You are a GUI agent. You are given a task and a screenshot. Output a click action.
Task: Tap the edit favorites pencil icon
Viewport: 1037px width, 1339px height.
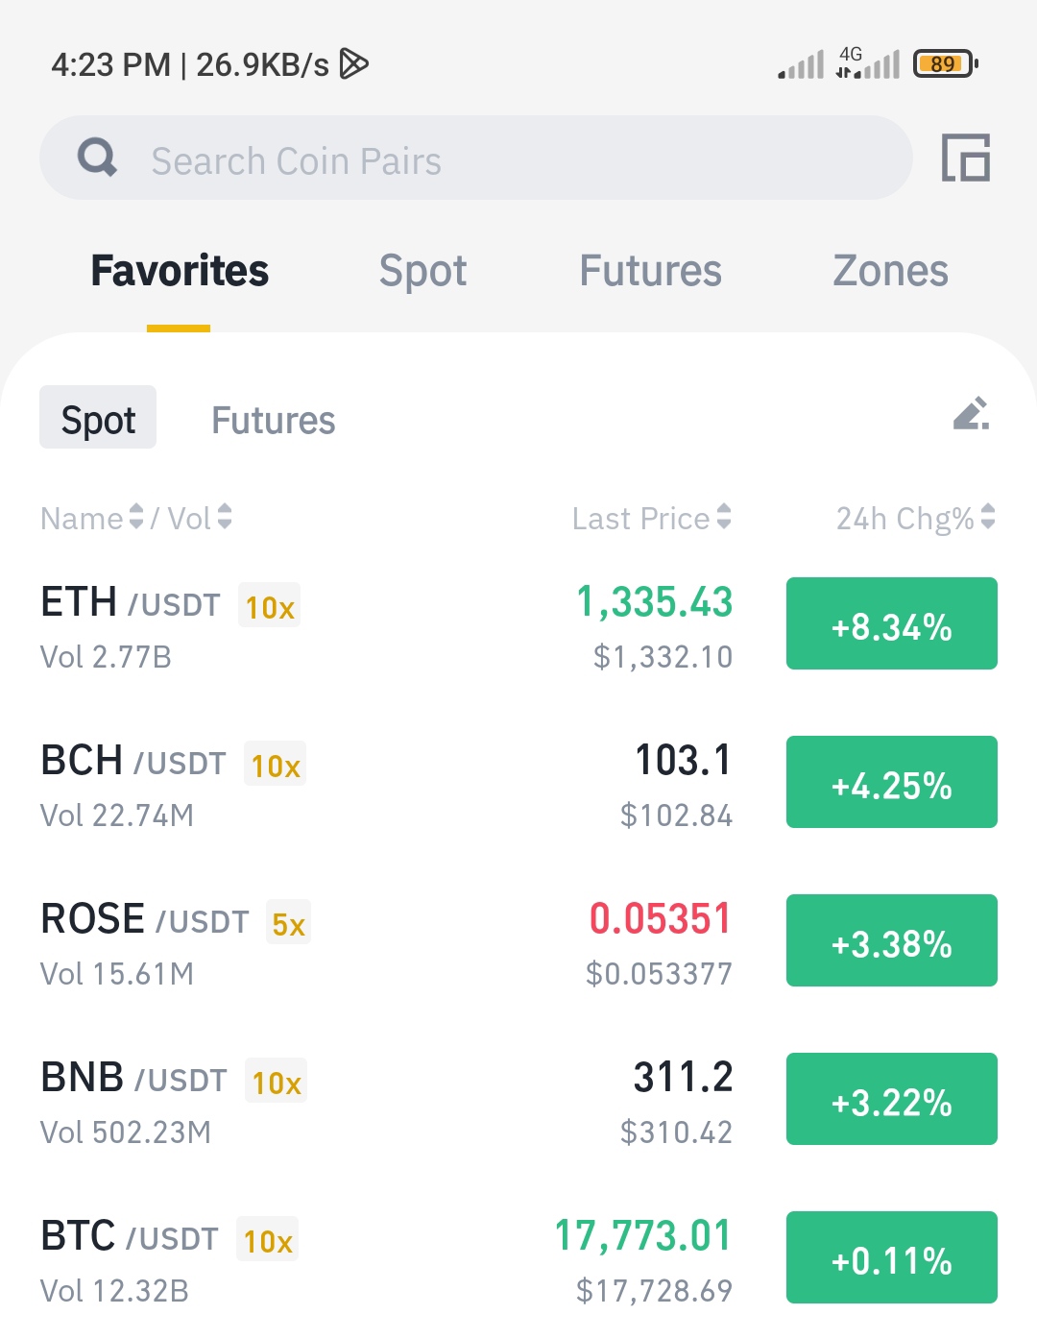point(971,414)
